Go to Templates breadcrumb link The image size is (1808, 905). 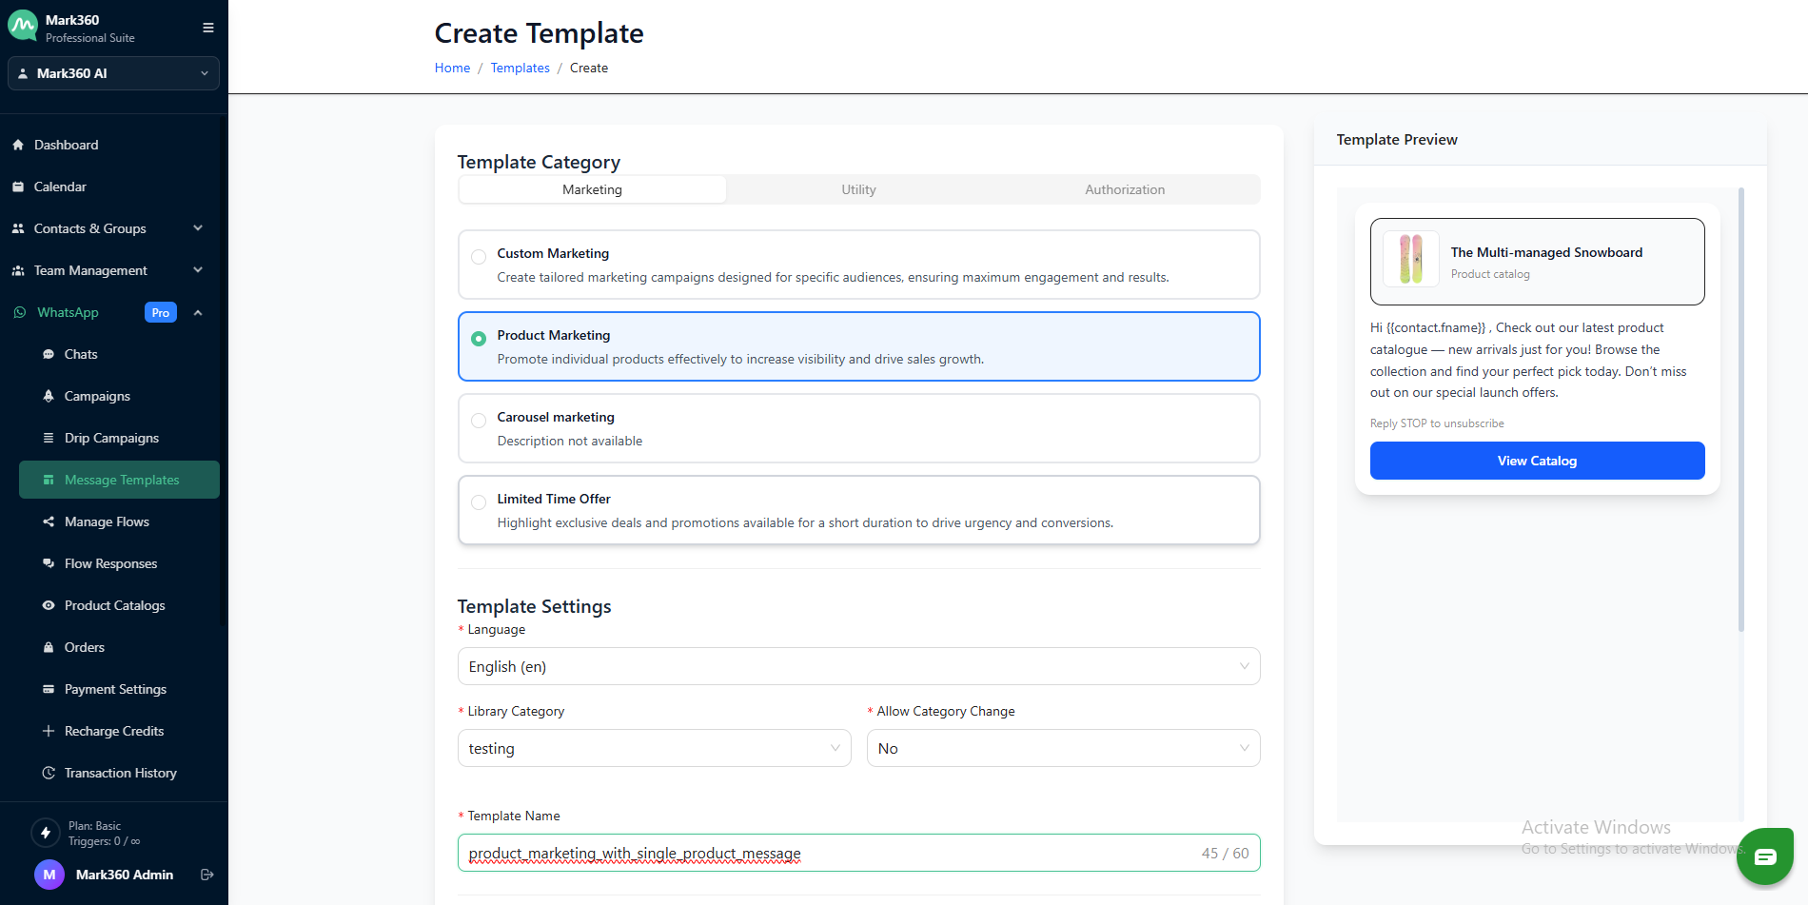click(x=520, y=68)
